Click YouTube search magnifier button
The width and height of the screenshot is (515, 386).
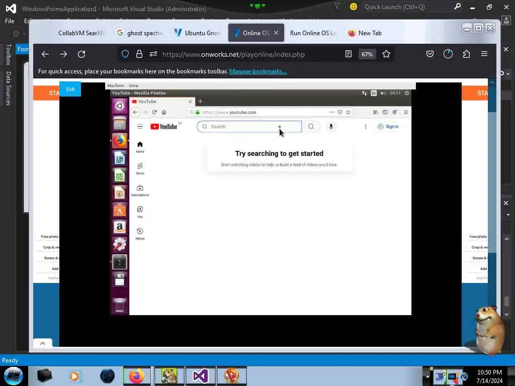pyautogui.click(x=311, y=127)
